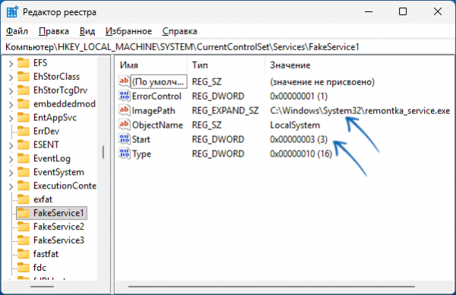This screenshot has height=295, width=456.
Task: Expand the EhStorTcgDrv key
Action: coord(11,91)
